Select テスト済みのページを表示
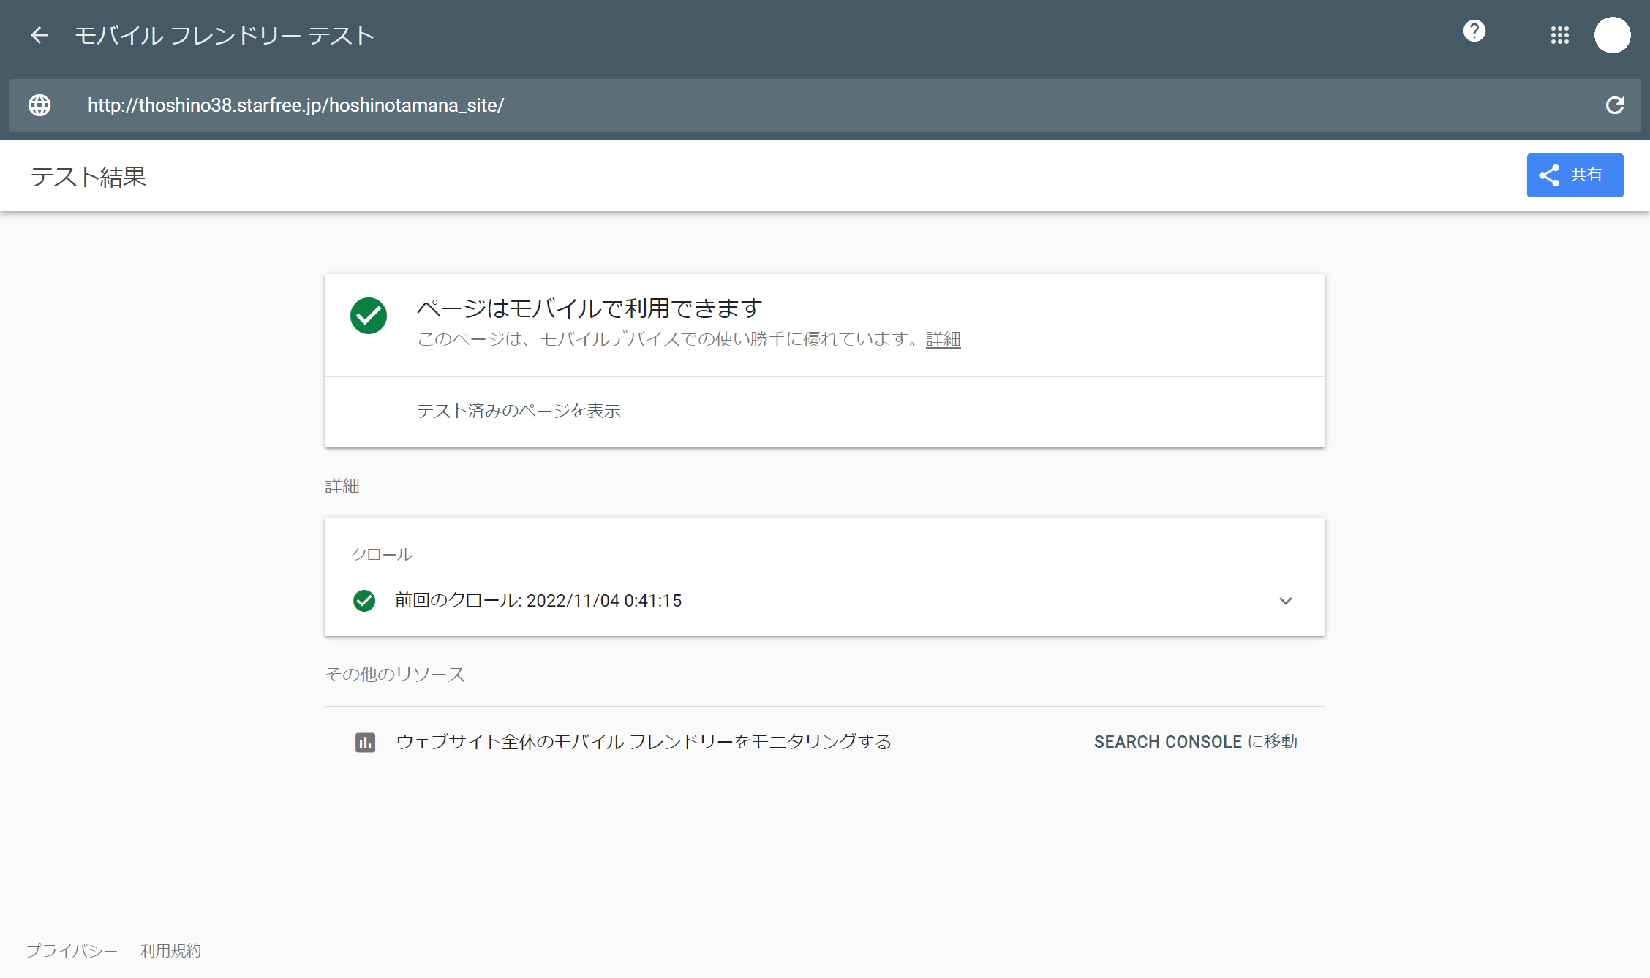Screen dimensions: 1650x978 [x=519, y=411]
